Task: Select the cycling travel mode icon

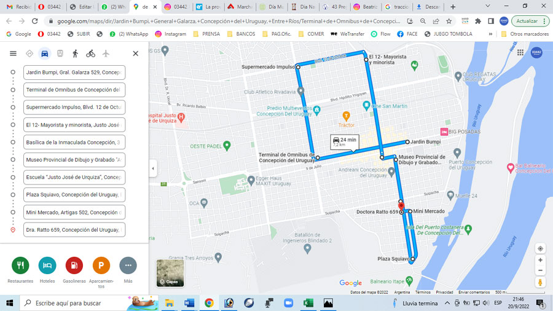Action: 90,53
